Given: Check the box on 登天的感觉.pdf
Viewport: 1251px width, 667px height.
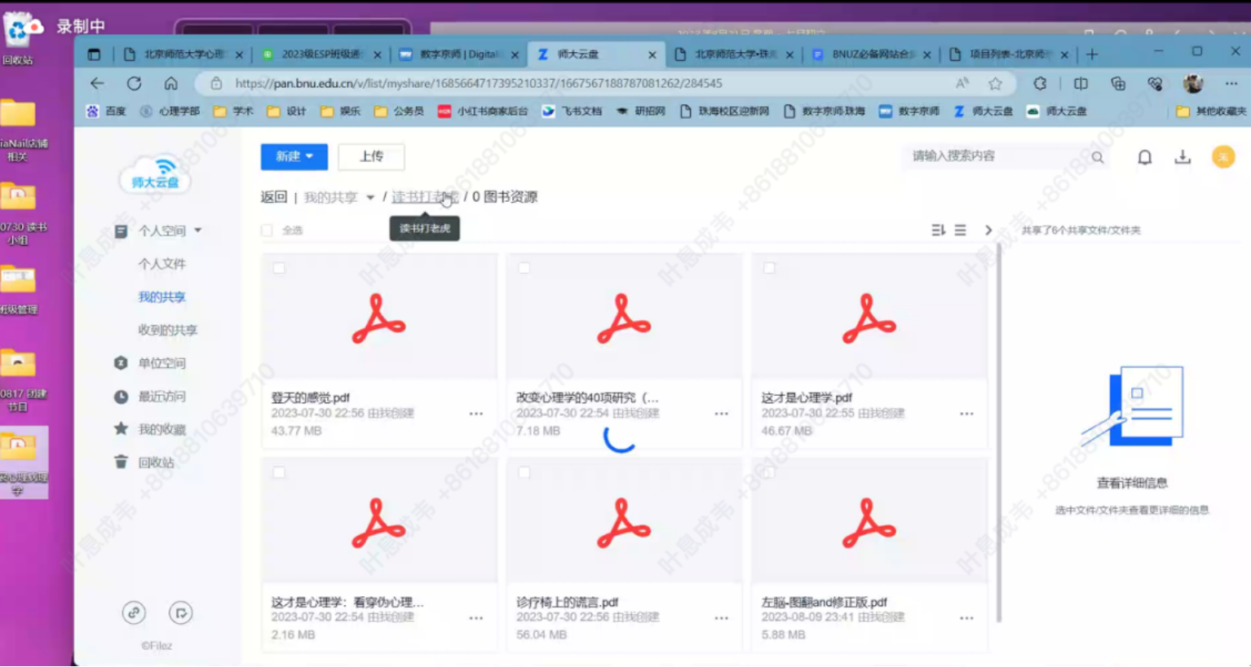Looking at the screenshot, I should pyautogui.click(x=279, y=268).
